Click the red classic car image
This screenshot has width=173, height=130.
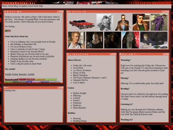[x=82, y=24]
